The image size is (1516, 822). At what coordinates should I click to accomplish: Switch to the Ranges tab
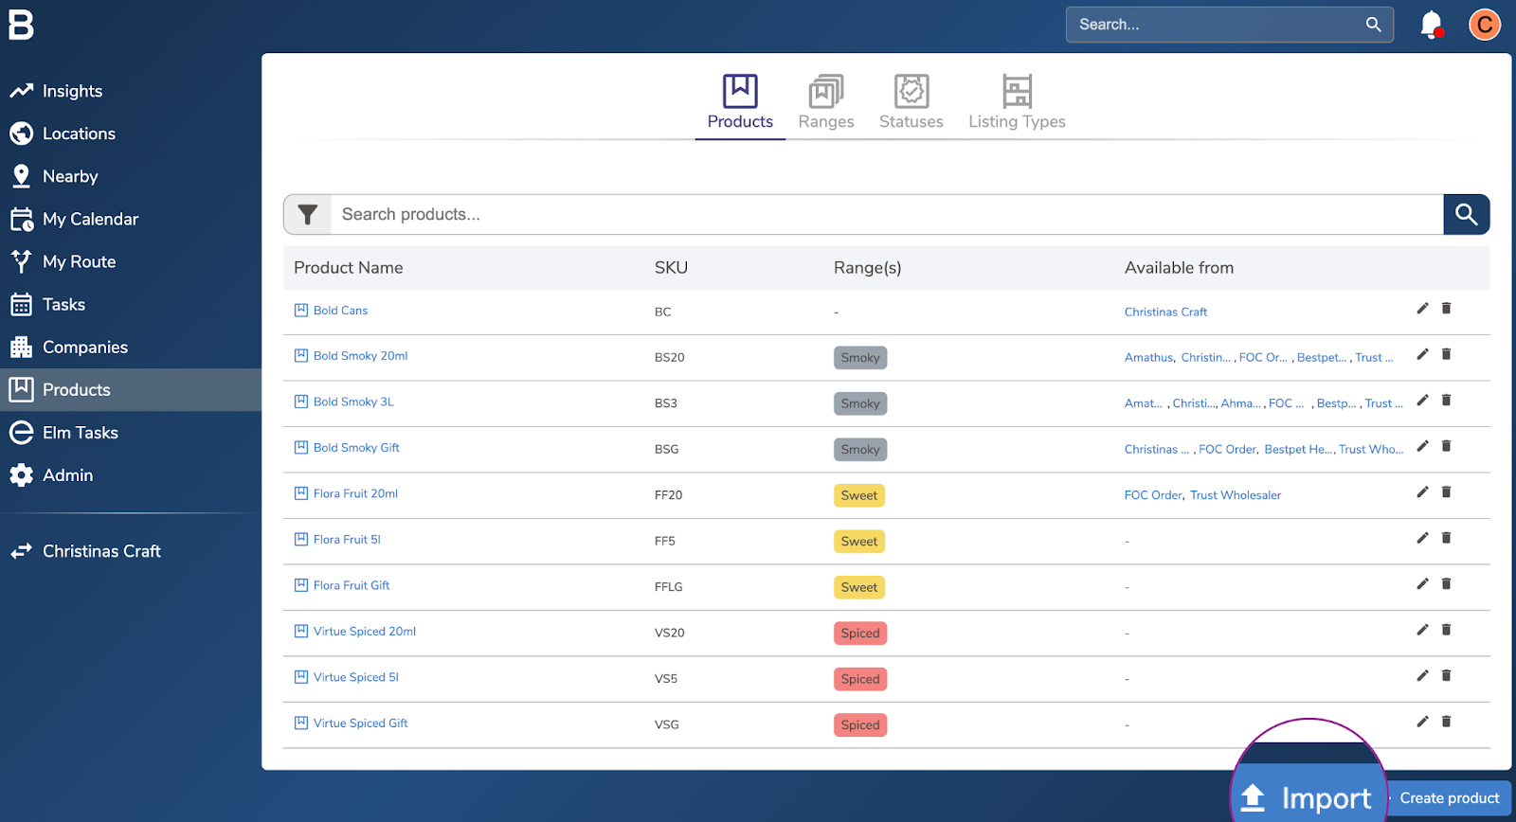pyautogui.click(x=825, y=102)
